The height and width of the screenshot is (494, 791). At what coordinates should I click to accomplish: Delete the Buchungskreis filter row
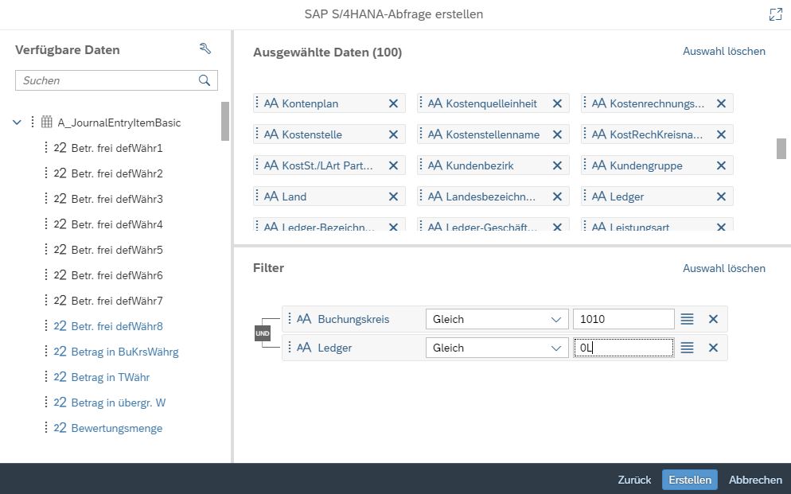713,319
